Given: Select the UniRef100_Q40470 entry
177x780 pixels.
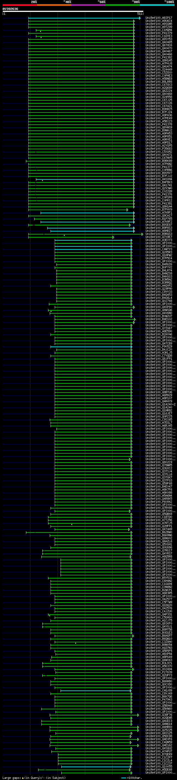Looking at the screenshot, I should tap(158, 48).
